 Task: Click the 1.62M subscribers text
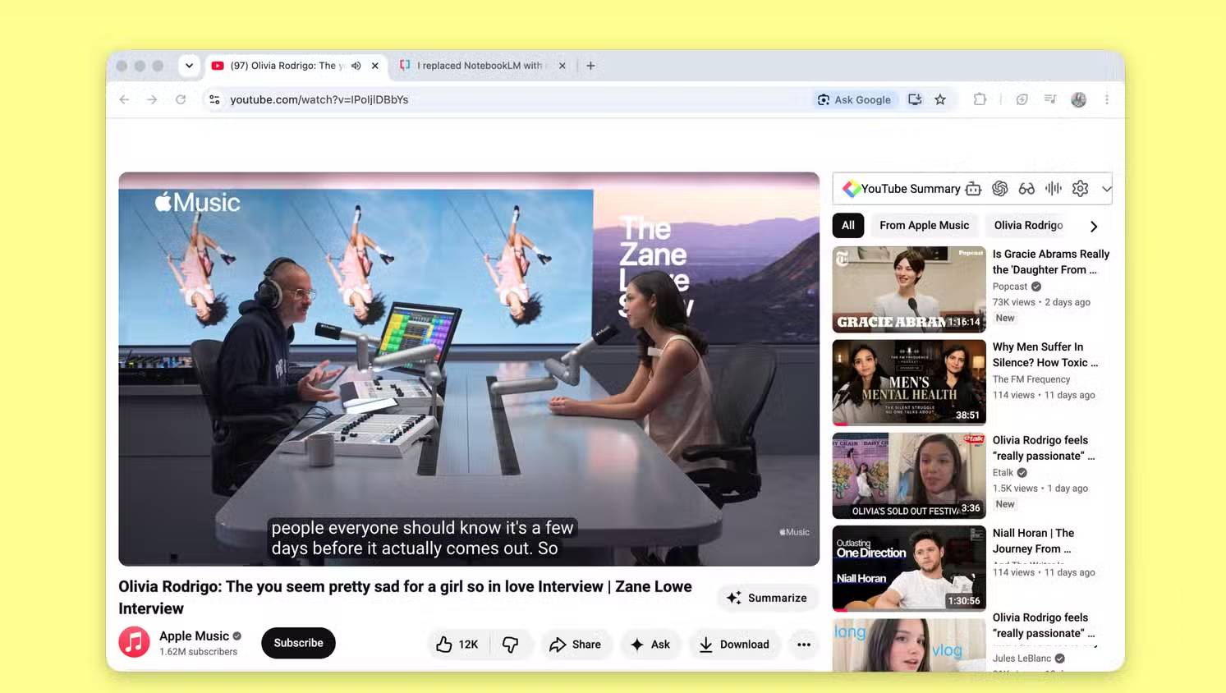coord(199,652)
